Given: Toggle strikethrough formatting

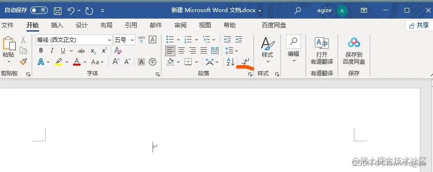Looking at the screenshot, I should point(81,51).
